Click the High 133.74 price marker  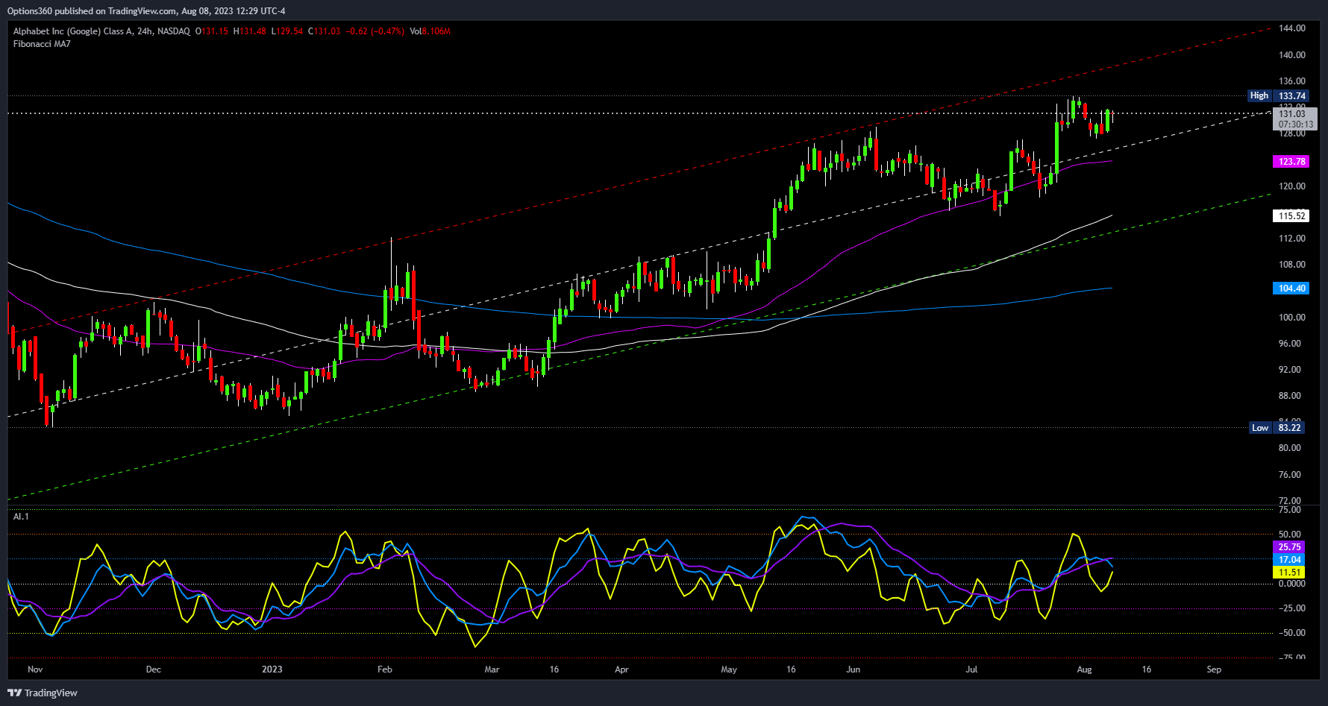tap(1278, 96)
